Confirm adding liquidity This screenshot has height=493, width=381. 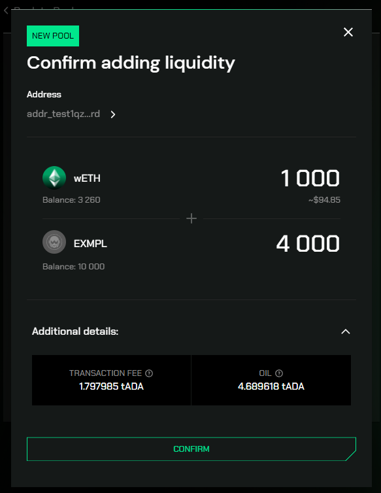191,449
